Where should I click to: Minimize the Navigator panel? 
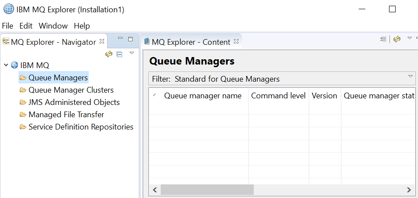(x=120, y=38)
